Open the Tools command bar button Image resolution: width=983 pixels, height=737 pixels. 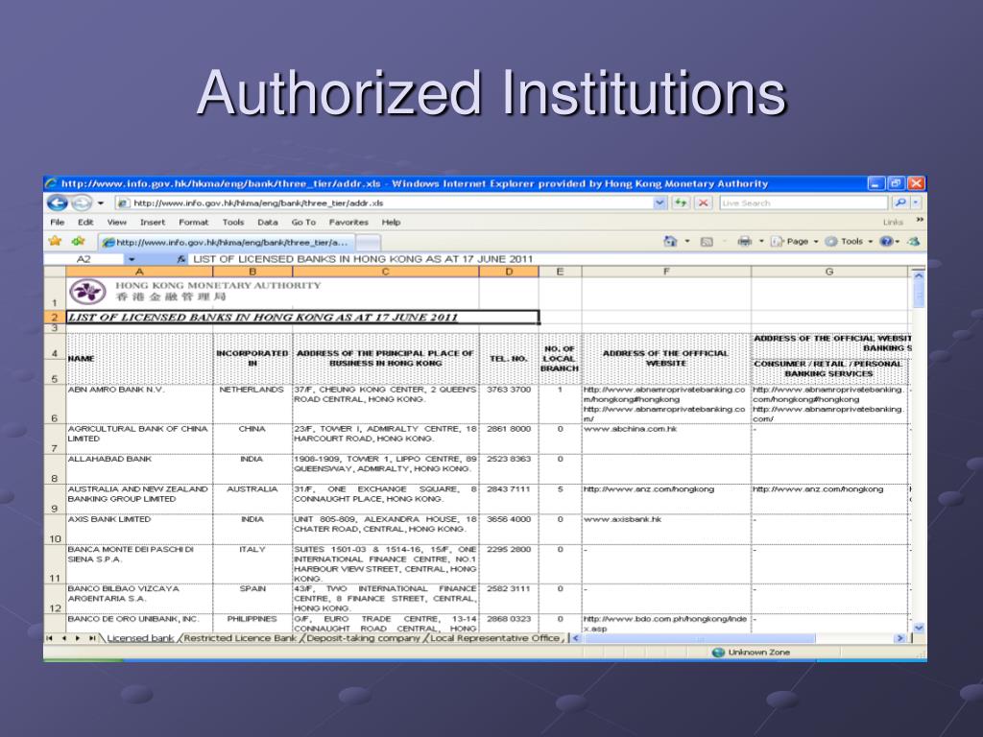849,241
